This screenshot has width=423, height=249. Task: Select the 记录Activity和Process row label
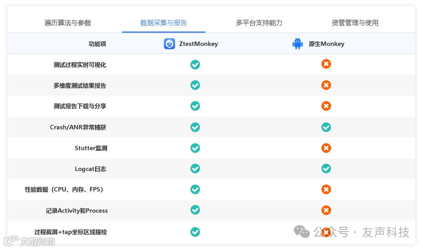pyautogui.click(x=77, y=210)
